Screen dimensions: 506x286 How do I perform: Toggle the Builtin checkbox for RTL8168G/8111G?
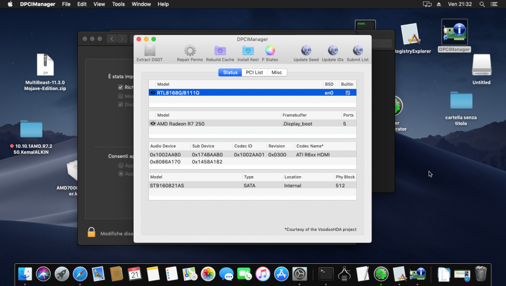pyautogui.click(x=348, y=93)
